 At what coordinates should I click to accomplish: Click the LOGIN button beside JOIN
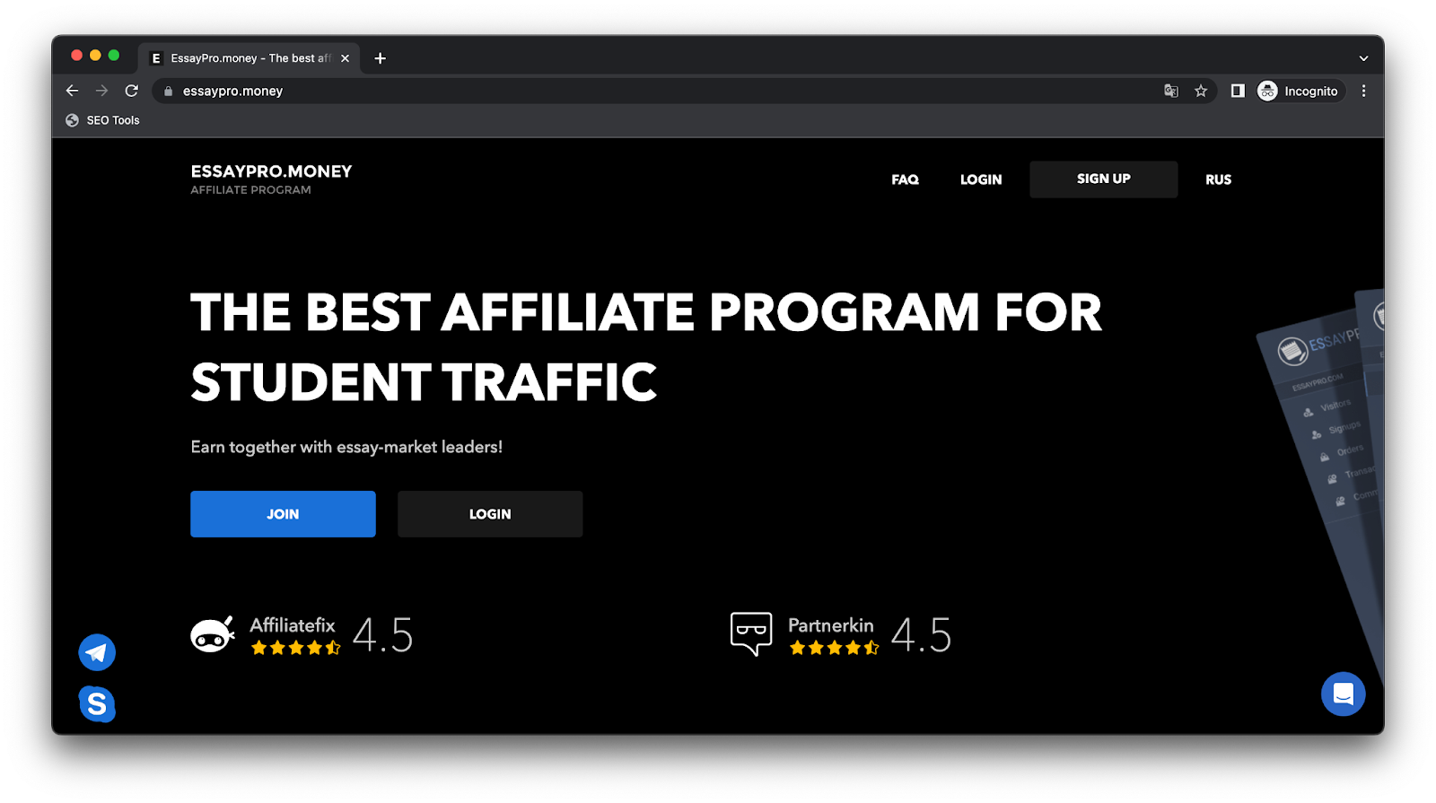click(490, 514)
